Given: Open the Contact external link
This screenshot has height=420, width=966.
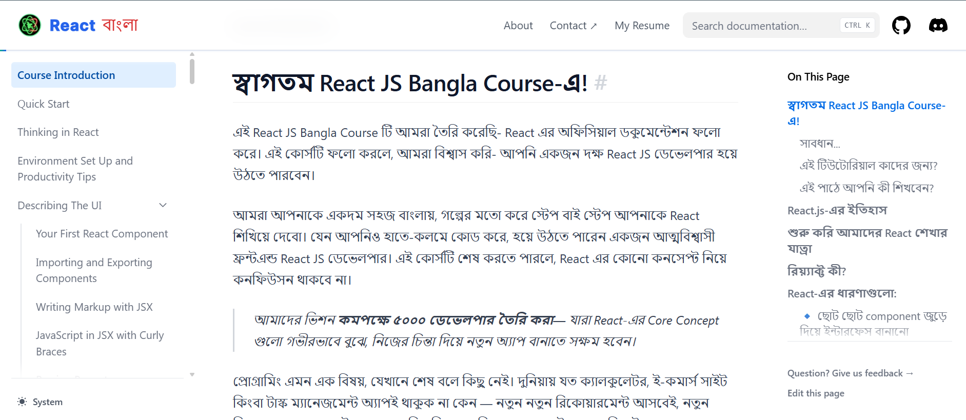Looking at the screenshot, I should click(573, 26).
